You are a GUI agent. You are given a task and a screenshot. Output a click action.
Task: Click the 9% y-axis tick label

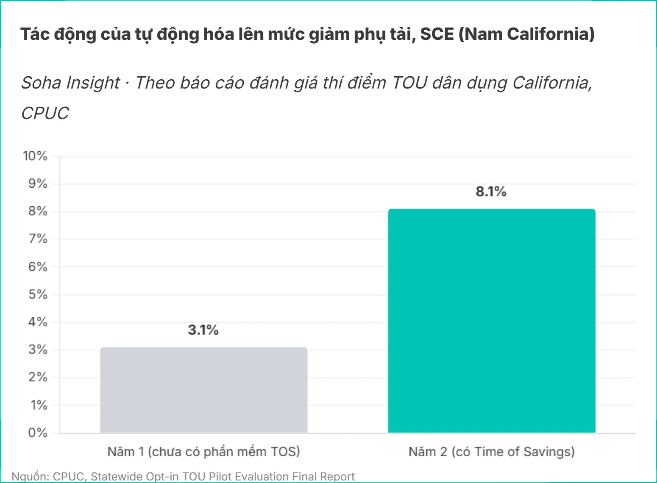pyautogui.click(x=38, y=183)
